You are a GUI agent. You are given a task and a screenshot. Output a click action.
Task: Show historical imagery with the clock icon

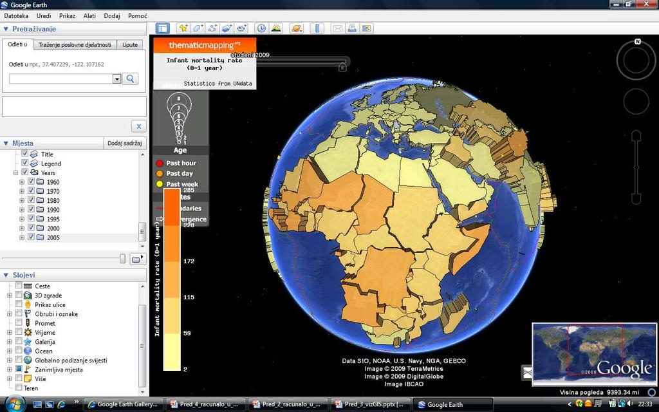tap(261, 28)
